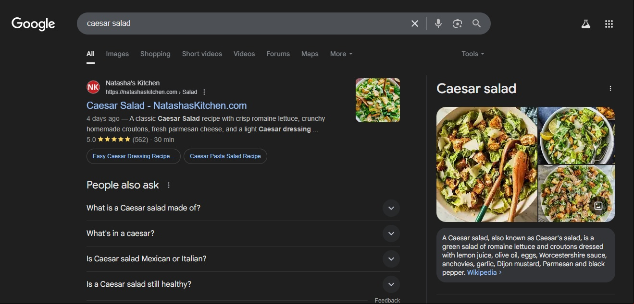Switch to the All tab
The width and height of the screenshot is (634, 304).
90,54
